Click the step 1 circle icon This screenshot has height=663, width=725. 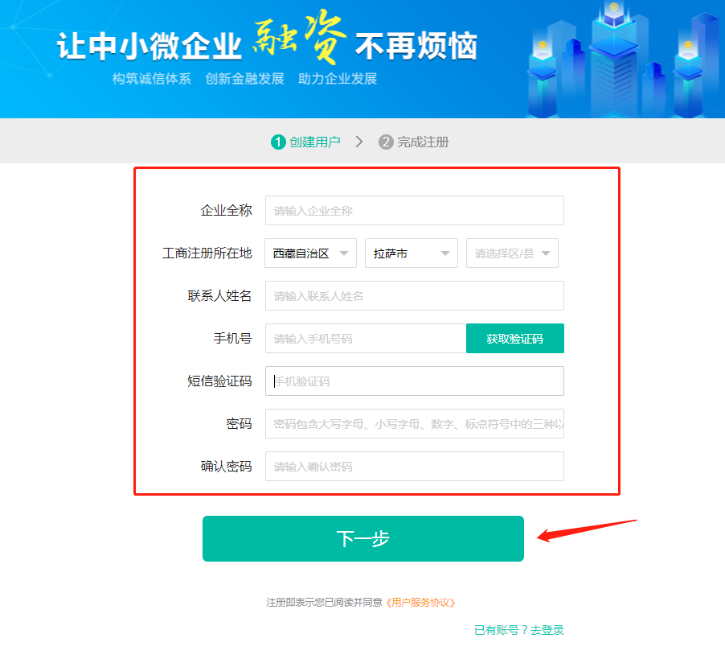coord(278,142)
